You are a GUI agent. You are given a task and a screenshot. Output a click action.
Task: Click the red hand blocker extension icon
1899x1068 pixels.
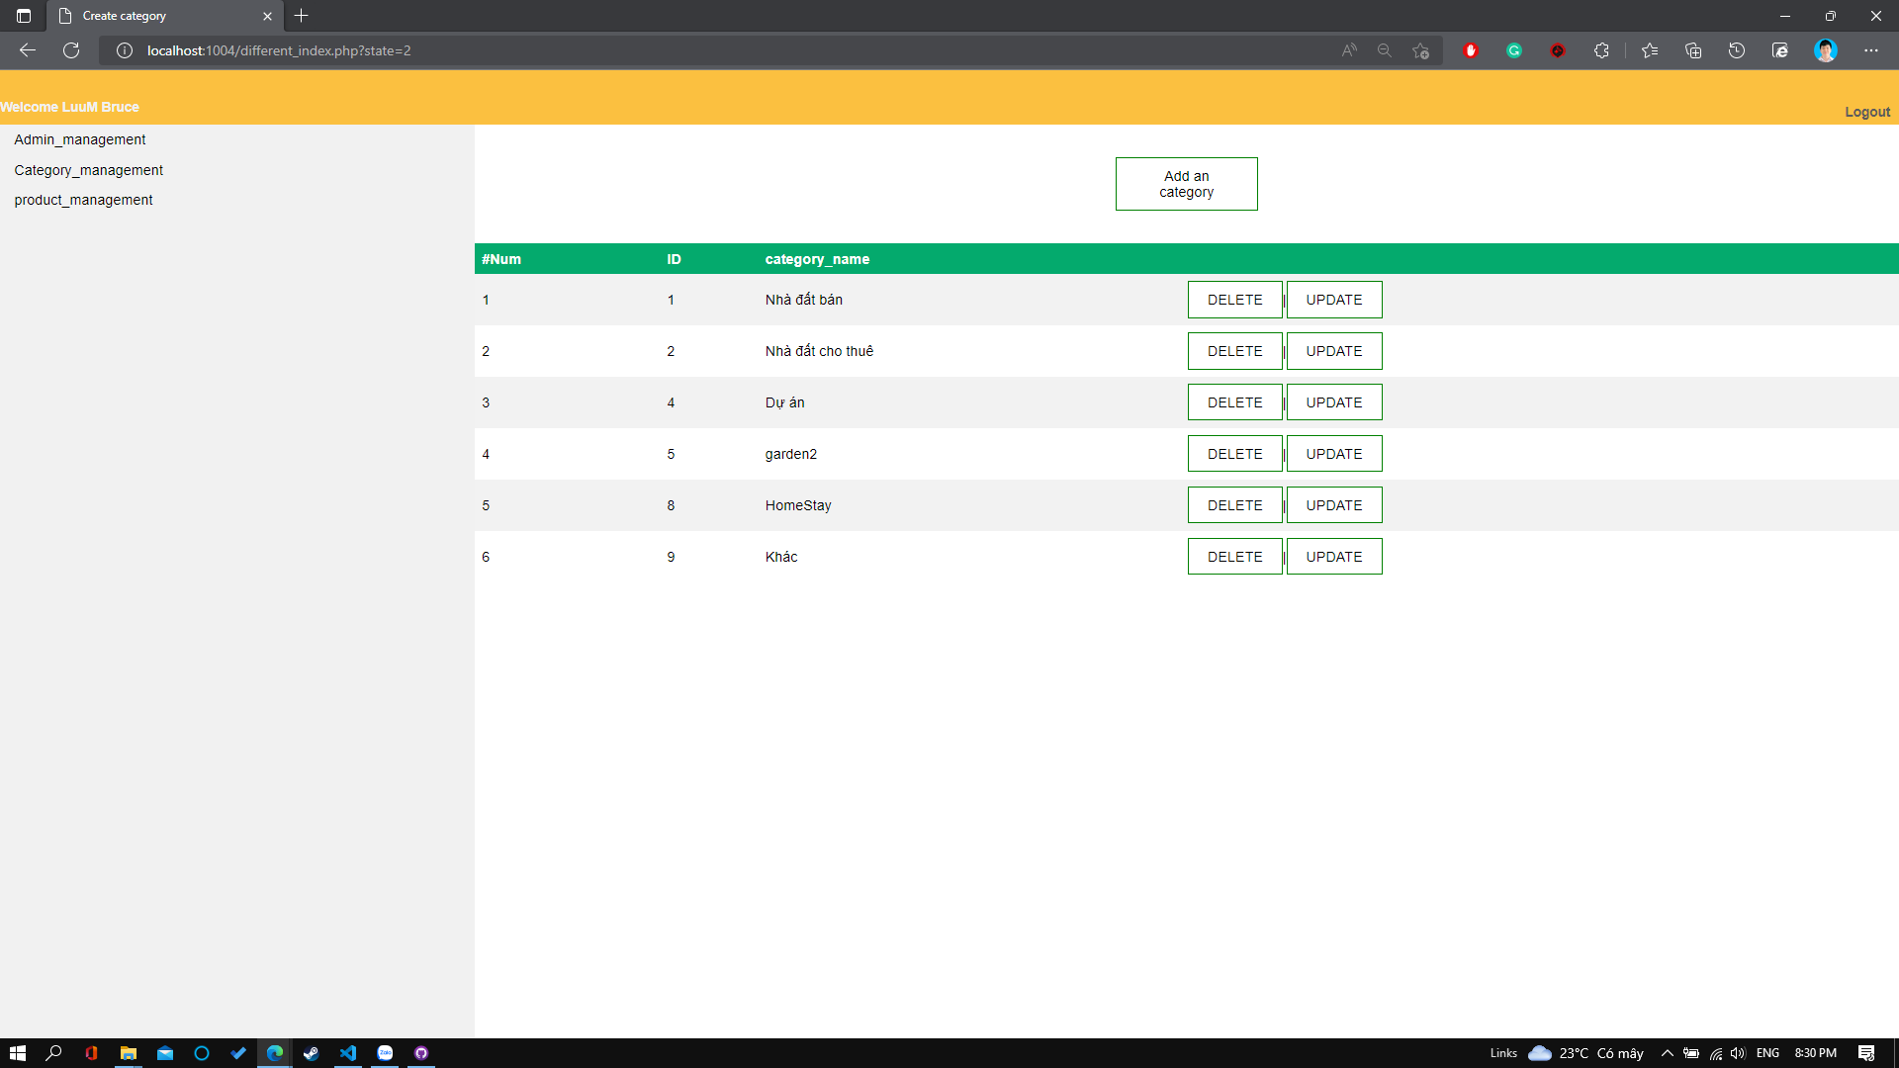(x=1471, y=50)
